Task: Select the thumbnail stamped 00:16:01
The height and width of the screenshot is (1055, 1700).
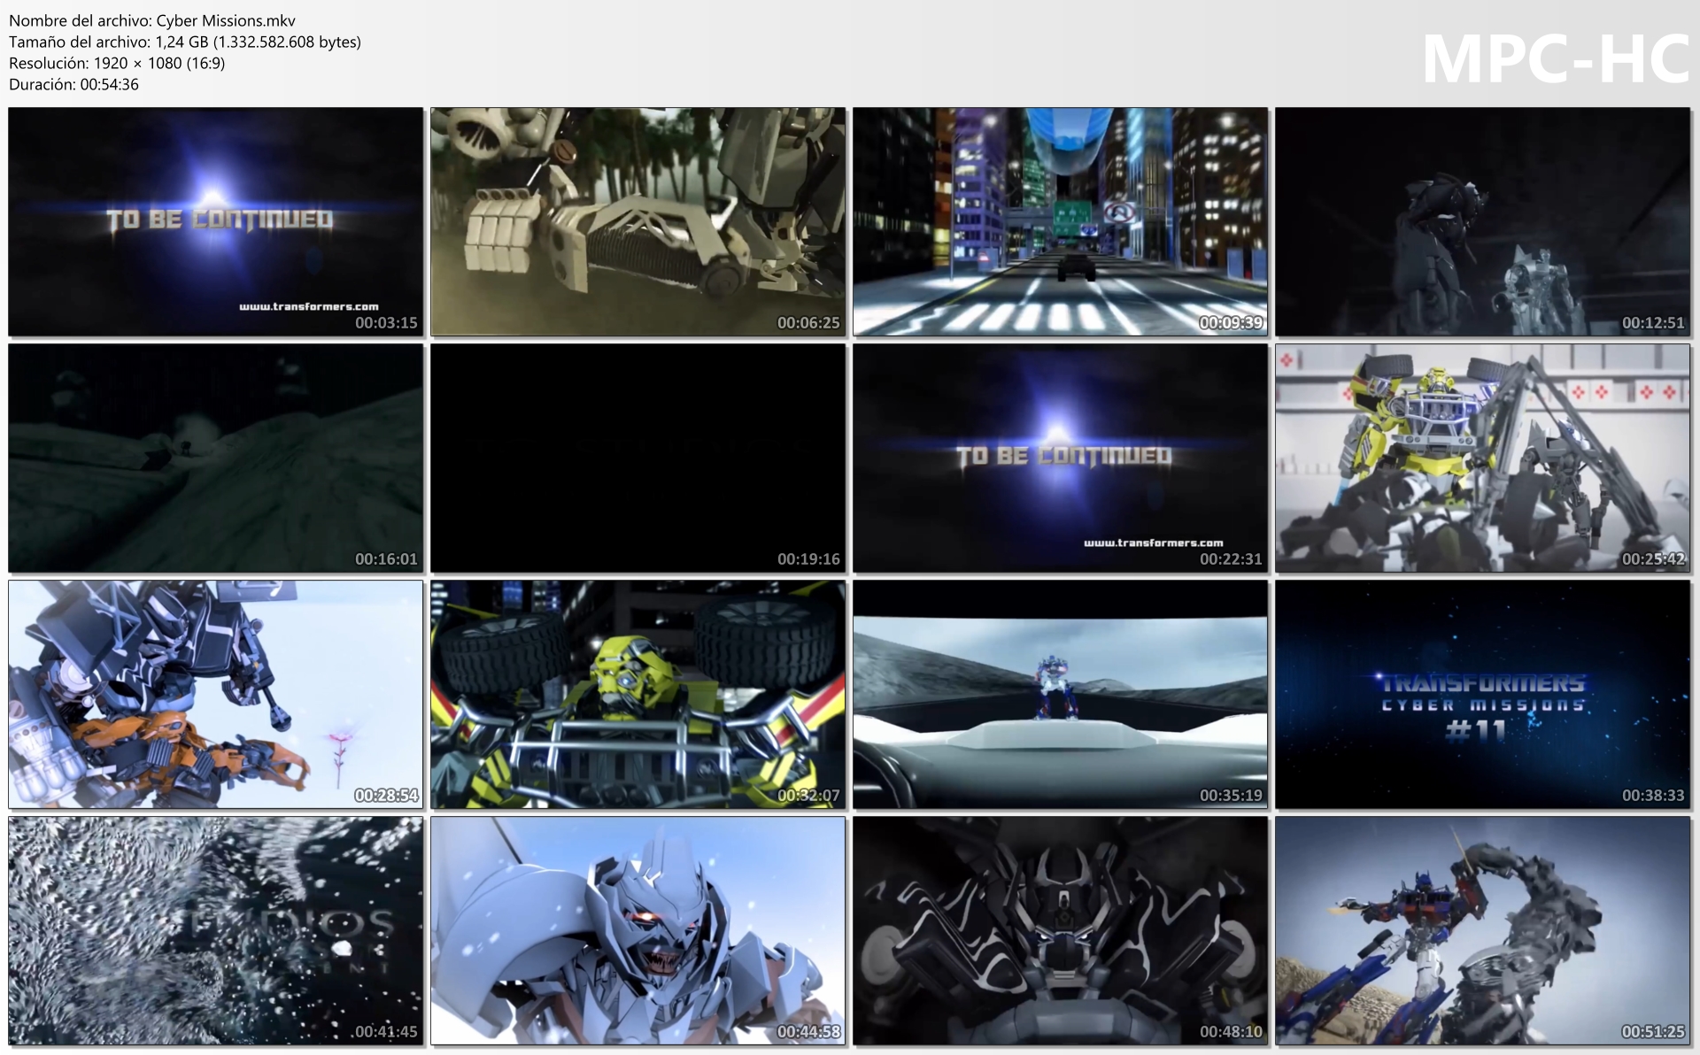Action: click(x=215, y=458)
